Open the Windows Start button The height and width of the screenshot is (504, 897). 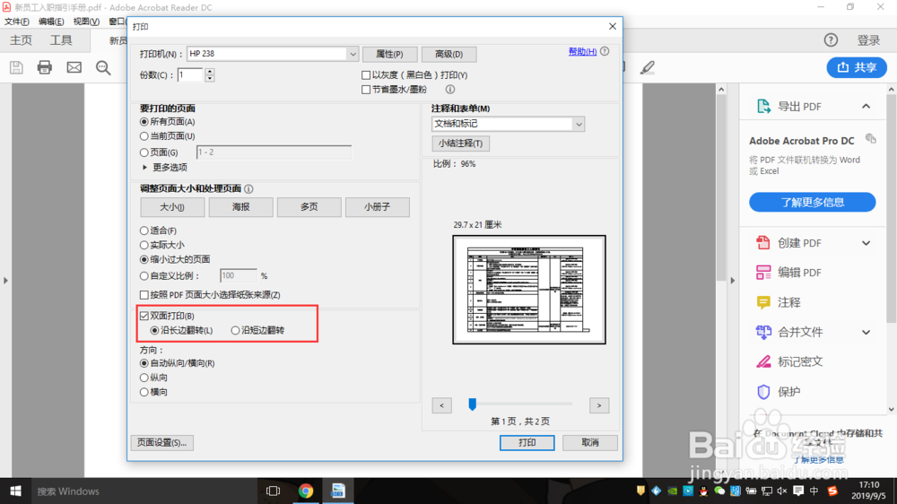coord(15,491)
